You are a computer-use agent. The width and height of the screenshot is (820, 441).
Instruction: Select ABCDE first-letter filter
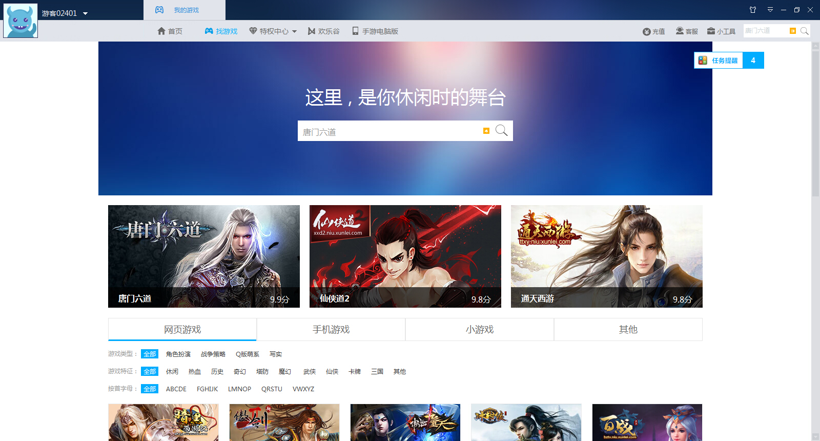tap(176, 389)
